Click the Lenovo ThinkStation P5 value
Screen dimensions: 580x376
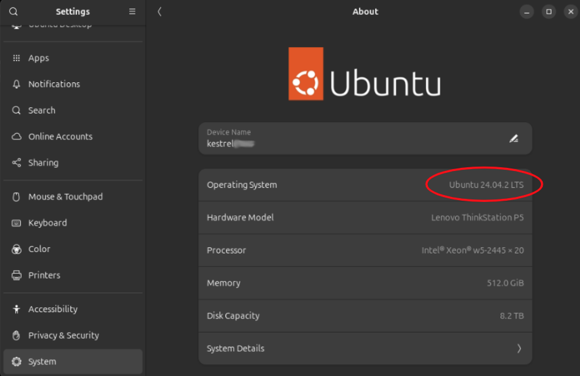pyautogui.click(x=477, y=217)
